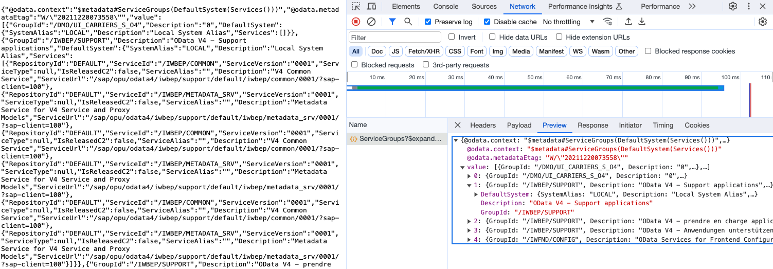Expand item 4 /IWFND/CONFIG
The height and width of the screenshot is (269, 773).
(469, 240)
